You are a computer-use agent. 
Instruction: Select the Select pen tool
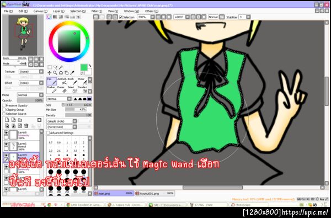pyautogui.click(x=72, y=89)
